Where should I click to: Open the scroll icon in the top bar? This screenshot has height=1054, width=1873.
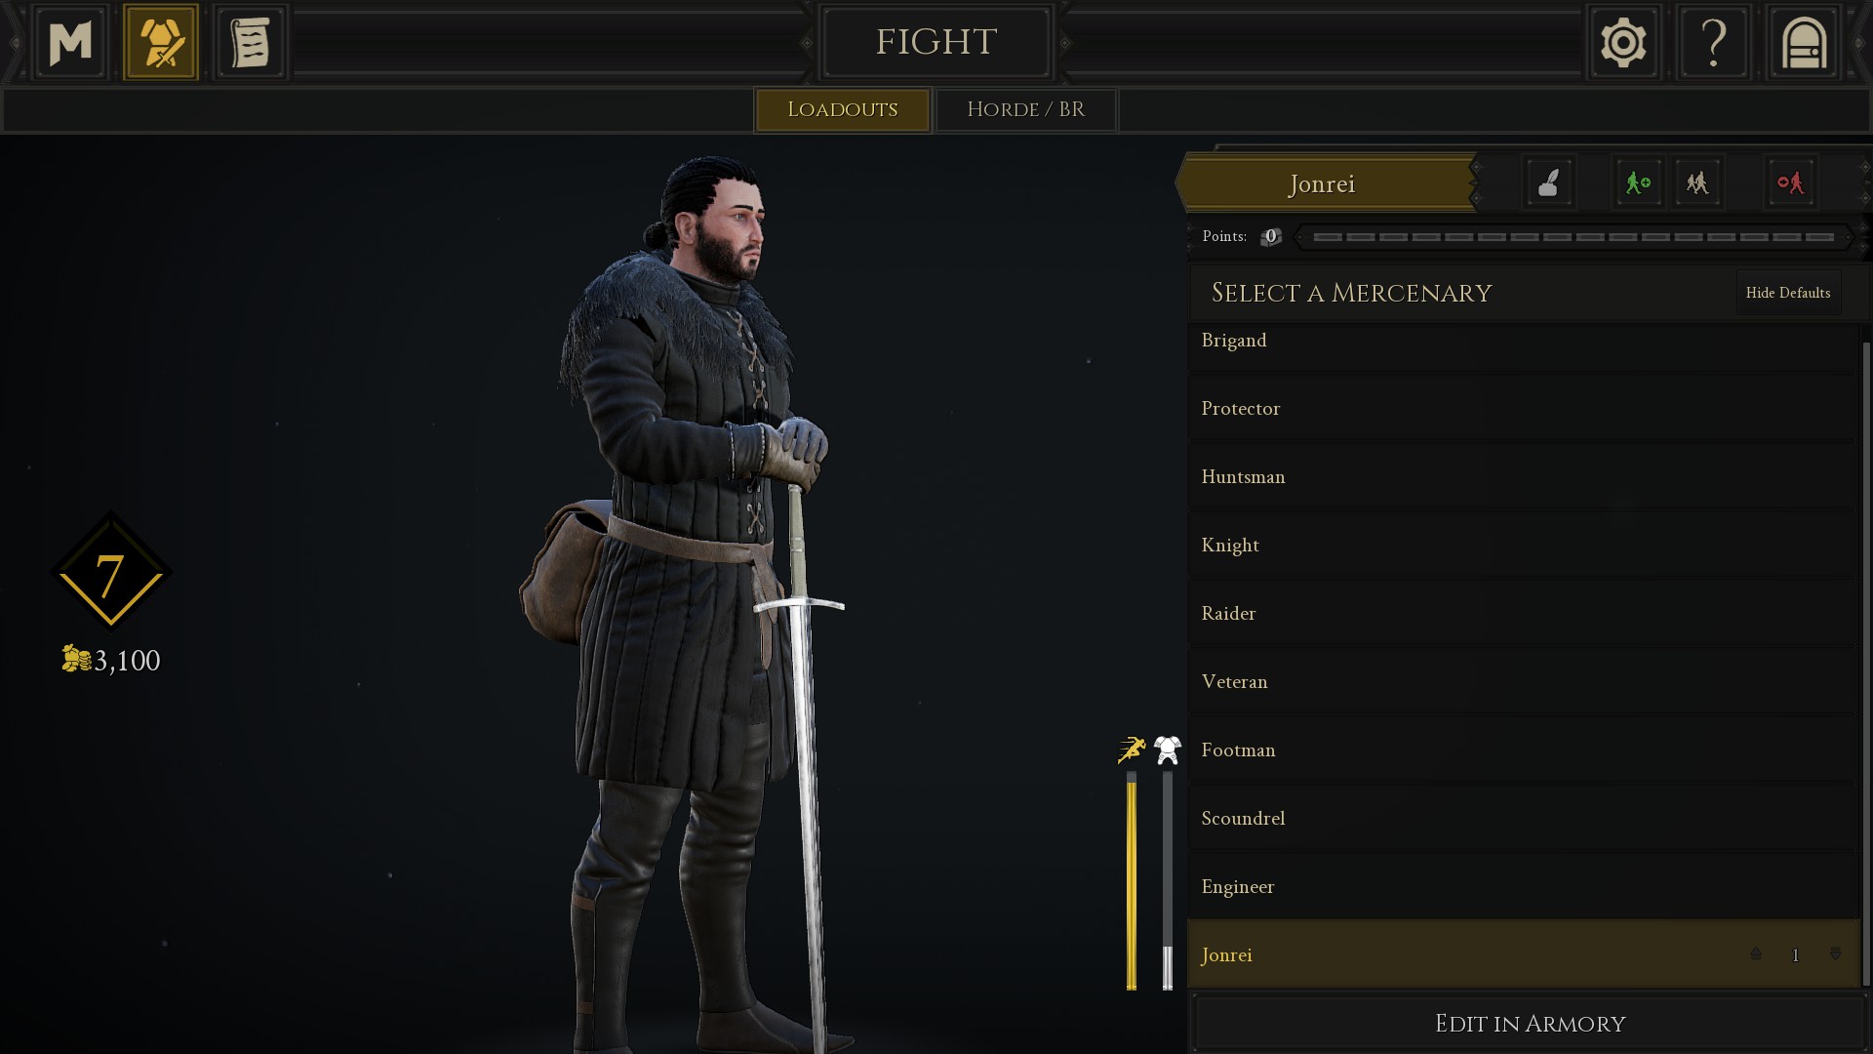(x=251, y=42)
